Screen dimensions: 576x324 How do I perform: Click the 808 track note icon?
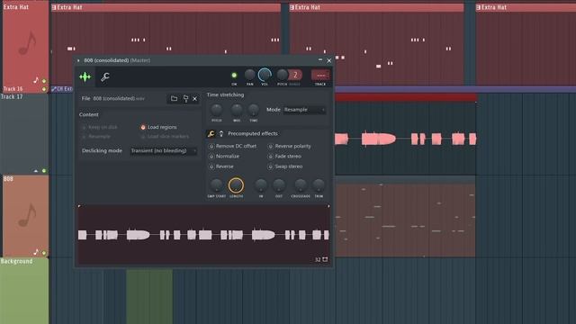click(36, 252)
